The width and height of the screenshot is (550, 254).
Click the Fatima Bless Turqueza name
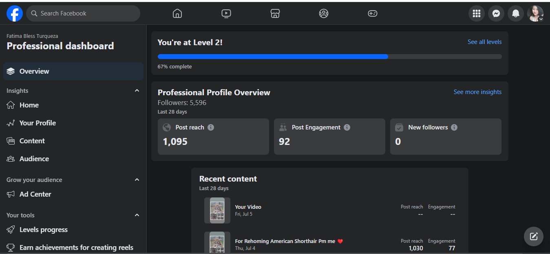pyautogui.click(x=32, y=36)
